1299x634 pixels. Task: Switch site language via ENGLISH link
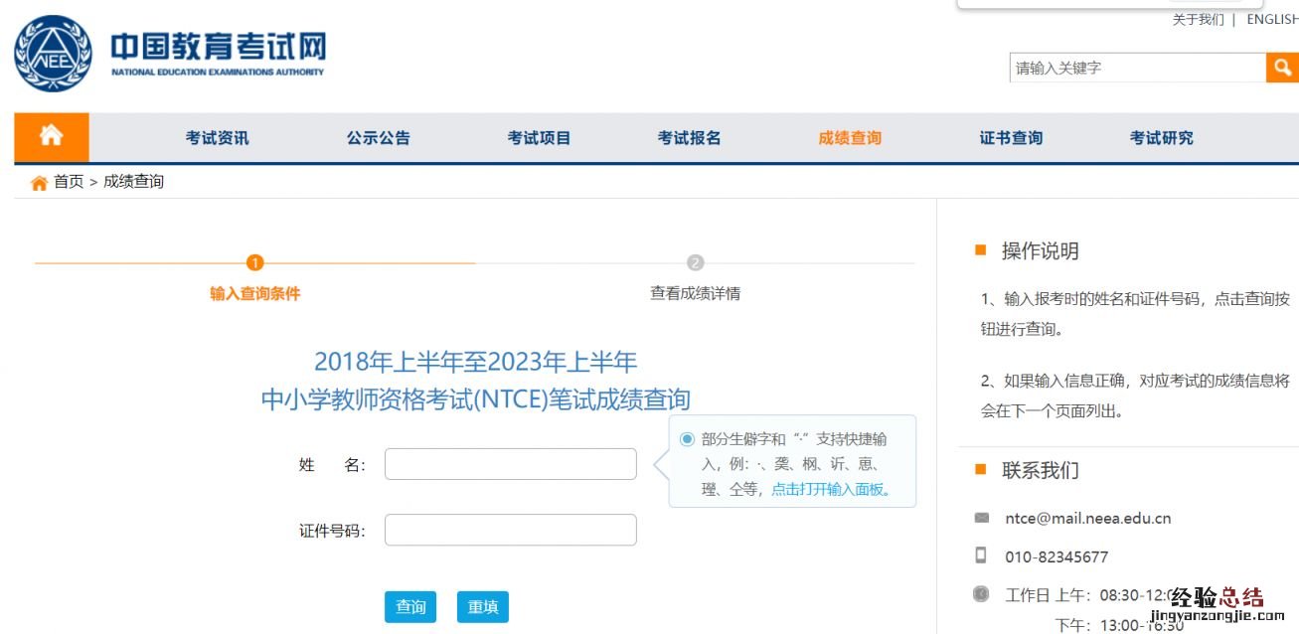click(1272, 19)
